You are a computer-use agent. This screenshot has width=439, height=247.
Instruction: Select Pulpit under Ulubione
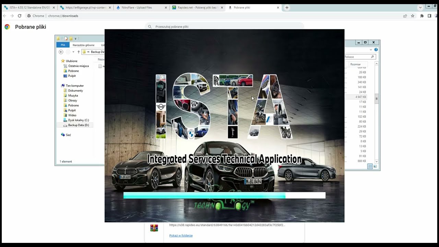pos(72,76)
